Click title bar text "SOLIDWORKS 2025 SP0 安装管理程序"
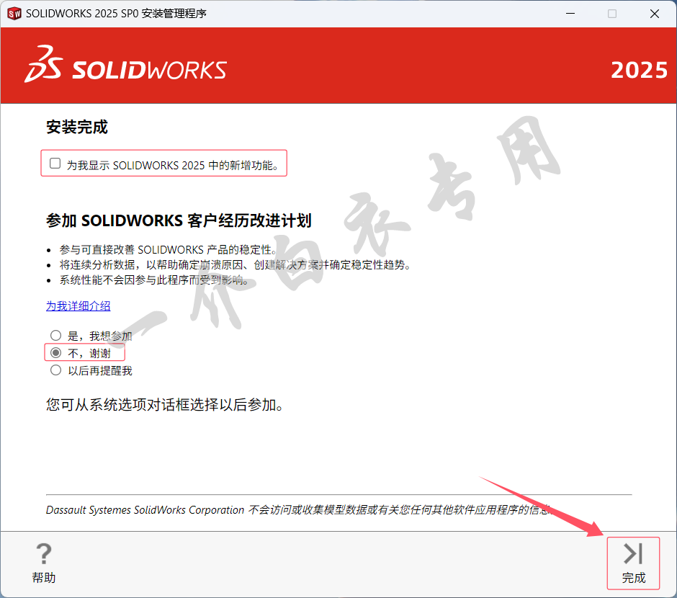 point(116,14)
